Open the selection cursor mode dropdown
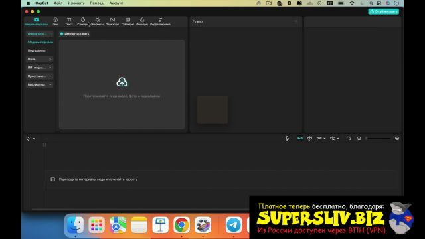This screenshot has width=425, height=239. point(34,139)
